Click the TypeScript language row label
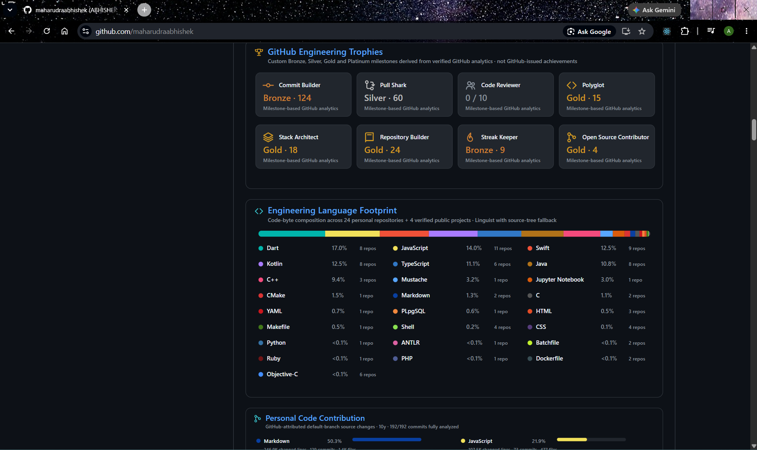 pyautogui.click(x=415, y=264)
